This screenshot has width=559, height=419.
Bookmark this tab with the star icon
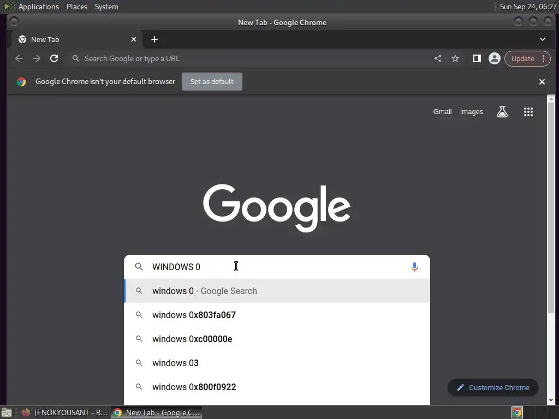455,58
